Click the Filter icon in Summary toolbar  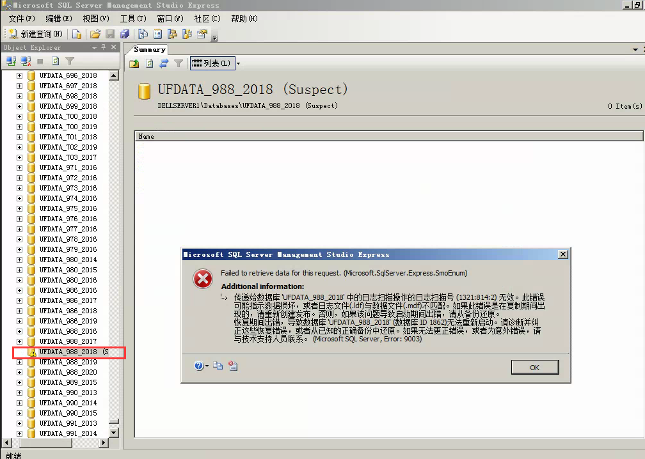(178, 63)
